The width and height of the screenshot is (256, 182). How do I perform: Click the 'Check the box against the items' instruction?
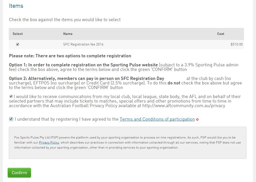[x=65, y=20]
